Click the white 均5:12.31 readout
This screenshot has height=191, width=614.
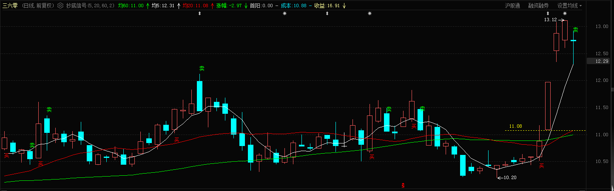click(x=163, y=6)
